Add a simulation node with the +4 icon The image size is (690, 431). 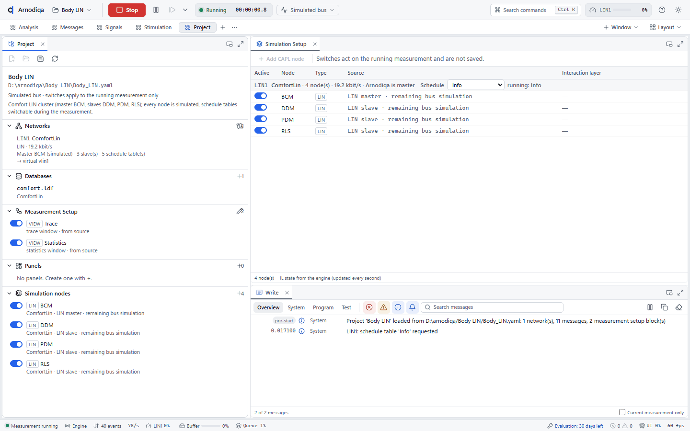tap(241, 294)
